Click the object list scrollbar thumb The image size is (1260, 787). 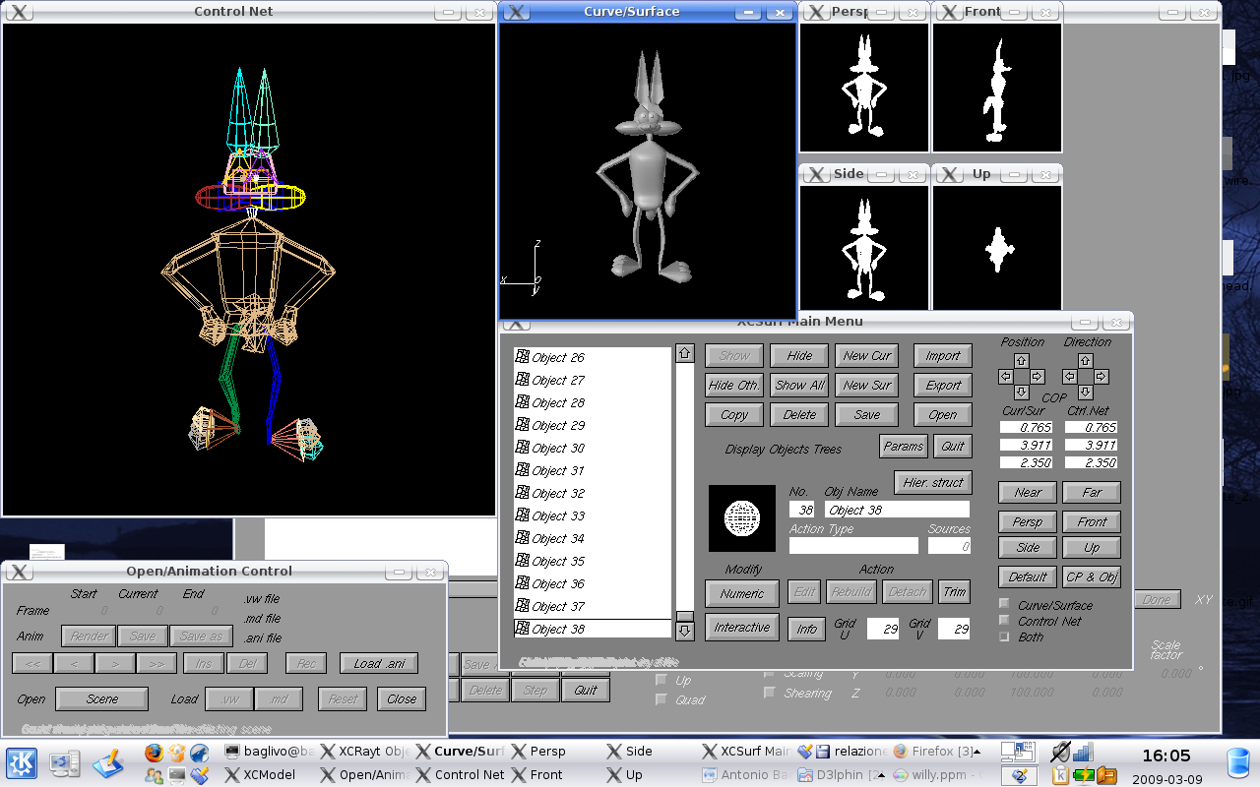[x=685, y=616]
